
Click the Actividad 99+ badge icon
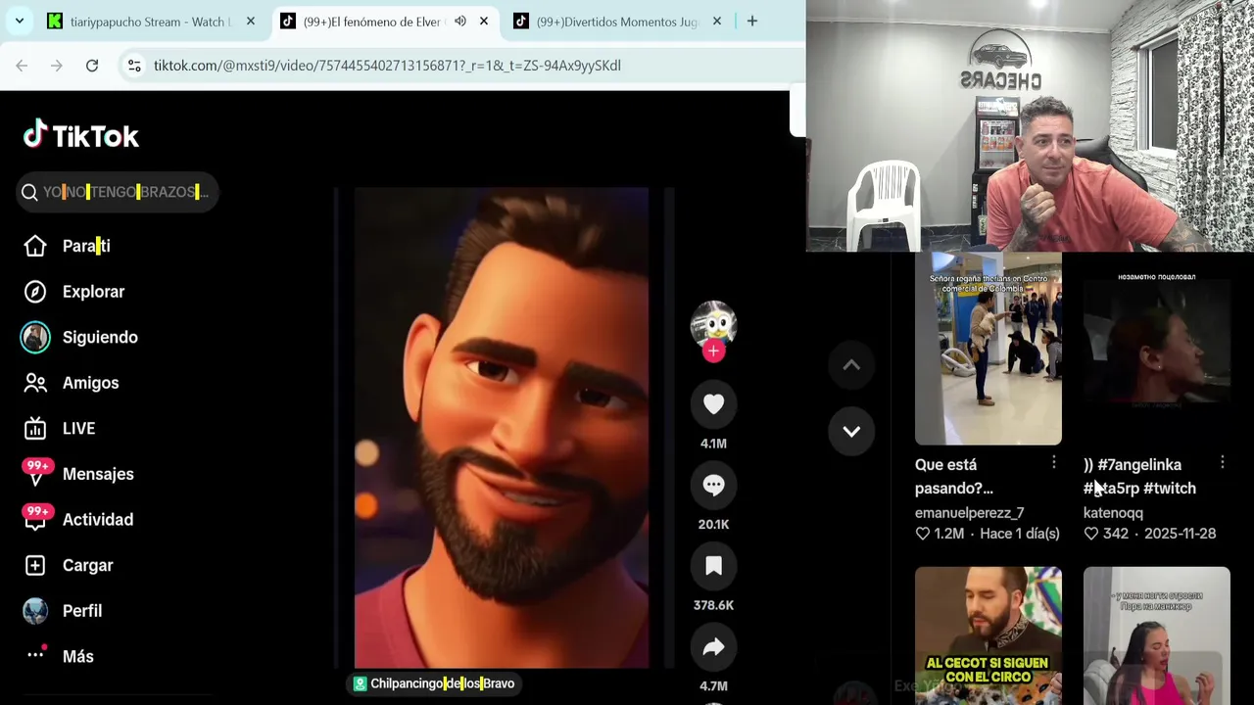click(37, 518)
